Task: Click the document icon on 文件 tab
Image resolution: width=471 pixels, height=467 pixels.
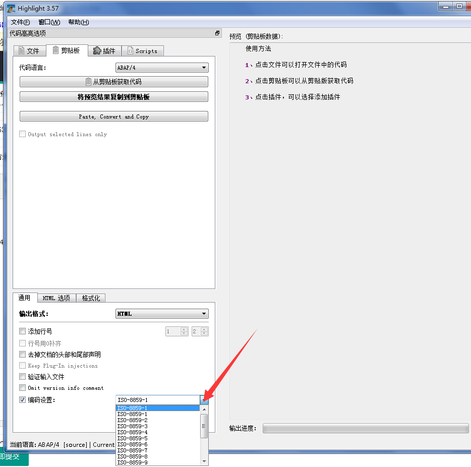Action: [21, 51]
